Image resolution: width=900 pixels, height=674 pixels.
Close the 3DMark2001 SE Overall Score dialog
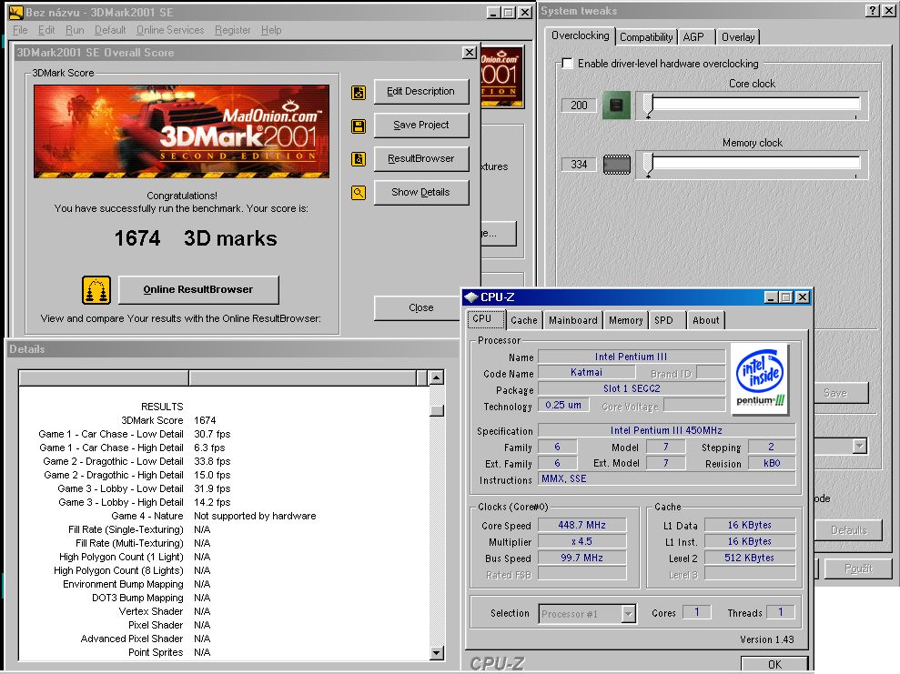469,53
